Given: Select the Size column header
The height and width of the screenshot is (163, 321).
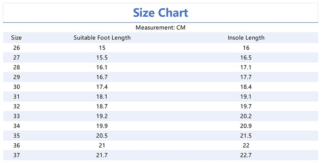Looking at the screenshot, I should click(16, 38).
